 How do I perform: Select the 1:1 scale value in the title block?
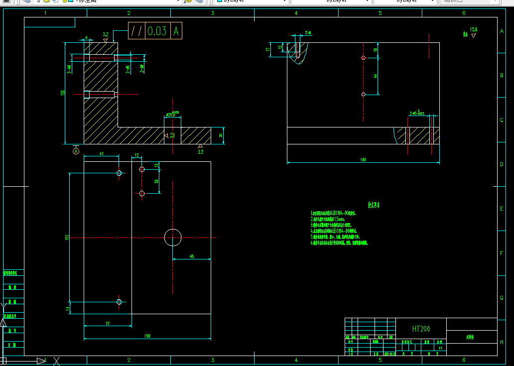[440, 348]
